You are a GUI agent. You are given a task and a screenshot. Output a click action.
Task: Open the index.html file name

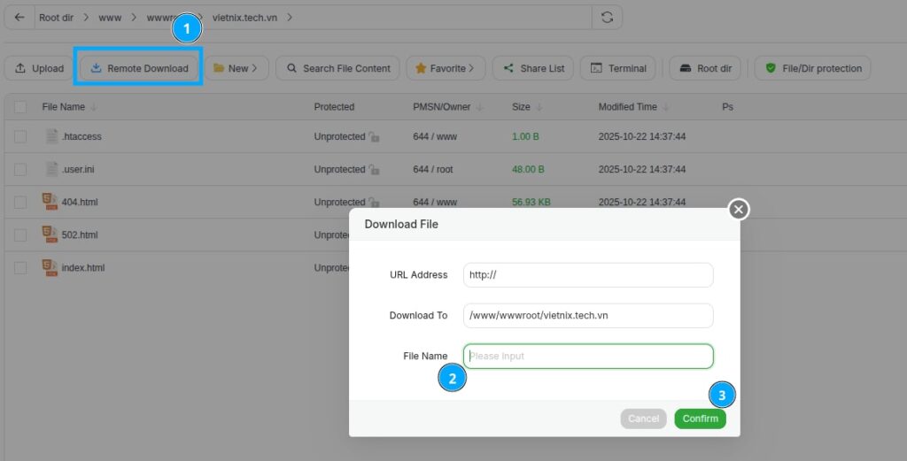pyautogui.click(x=83, y=268)
